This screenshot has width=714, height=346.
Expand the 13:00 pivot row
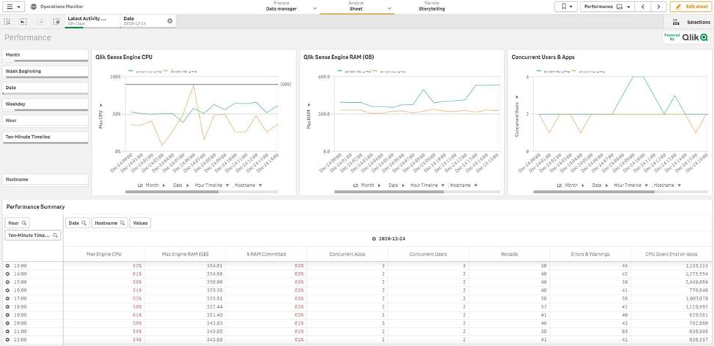[7, 265]
